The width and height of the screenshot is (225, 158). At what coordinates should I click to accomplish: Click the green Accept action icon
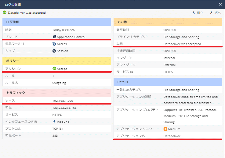point(54,69)
